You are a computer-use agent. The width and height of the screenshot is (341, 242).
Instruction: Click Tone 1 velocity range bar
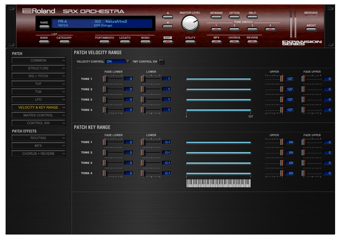point(218,79)
